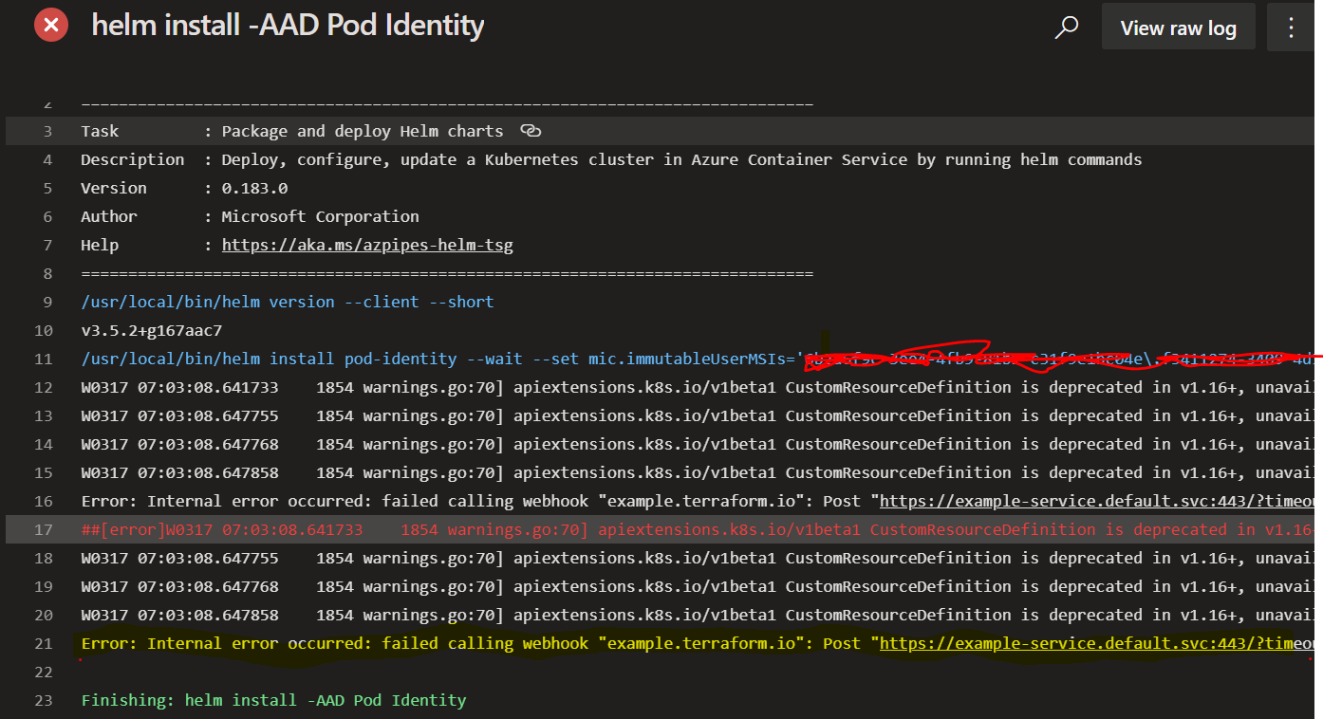Click warning log line 15
Screen dimensions: 1323x719
point(698,472)
